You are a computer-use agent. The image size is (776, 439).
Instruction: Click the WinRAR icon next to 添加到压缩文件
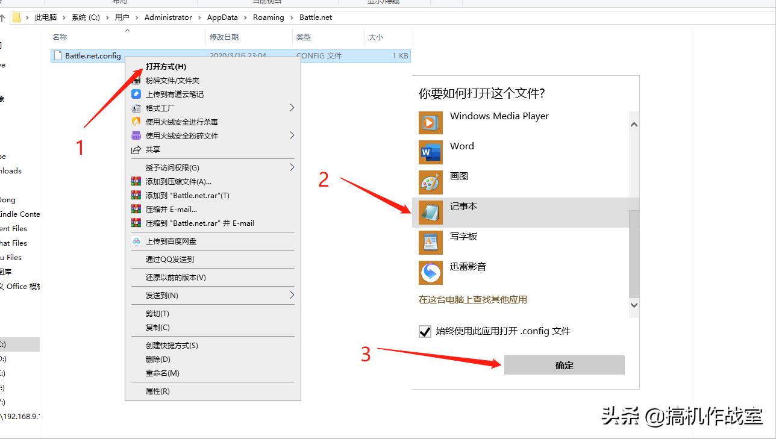click(137, 181)
